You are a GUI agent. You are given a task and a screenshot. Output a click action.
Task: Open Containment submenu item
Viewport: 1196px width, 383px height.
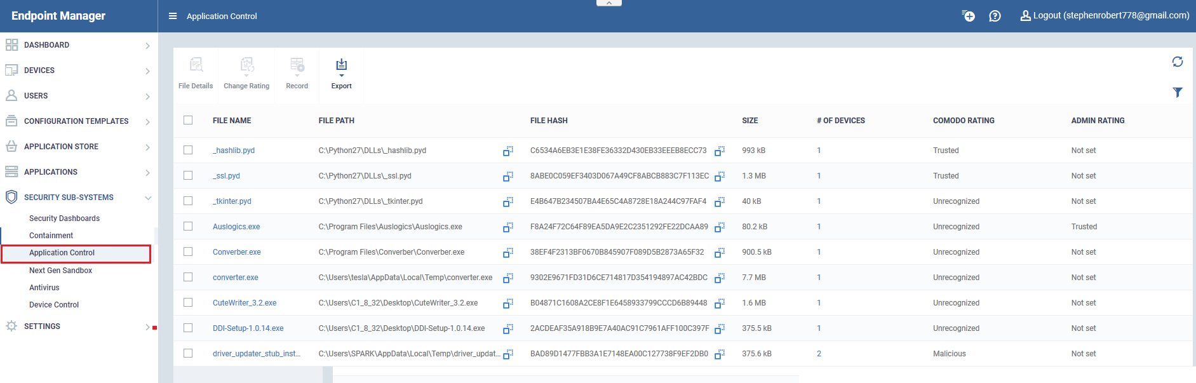[x=51, y=236]
